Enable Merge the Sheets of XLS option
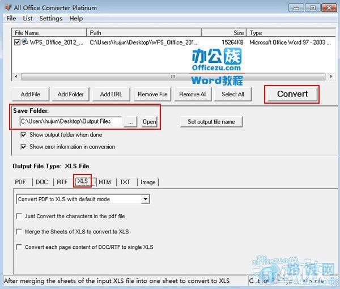 click(19, 232)
